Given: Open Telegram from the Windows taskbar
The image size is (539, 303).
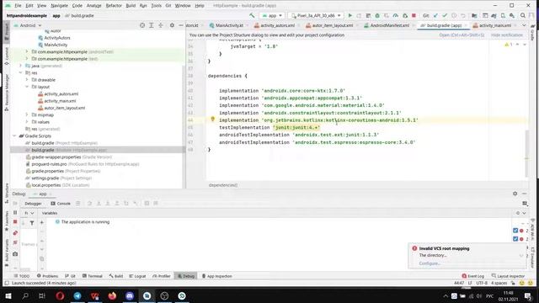Looking at the screenshot, I should [77, 295].
